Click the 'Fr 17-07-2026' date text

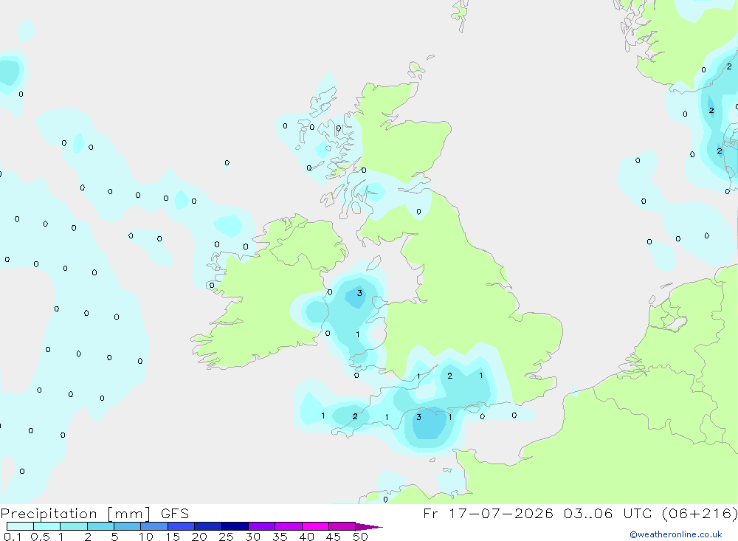click(488, 513)
